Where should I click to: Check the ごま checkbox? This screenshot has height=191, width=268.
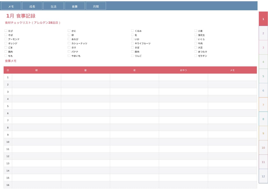click(x=6, y=47)
